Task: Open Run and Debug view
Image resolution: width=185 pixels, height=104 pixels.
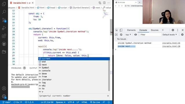Action: tap(4, 28)
